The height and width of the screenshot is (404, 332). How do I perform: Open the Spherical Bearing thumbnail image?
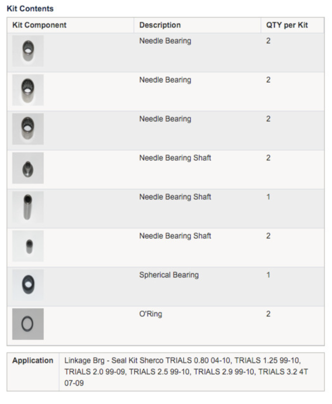pyautogui.click(x=28, y=285)
